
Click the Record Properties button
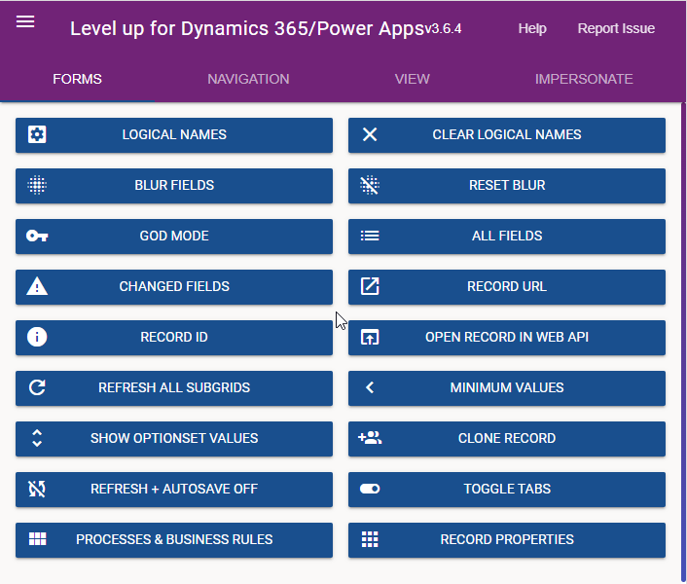click(507, 540)
